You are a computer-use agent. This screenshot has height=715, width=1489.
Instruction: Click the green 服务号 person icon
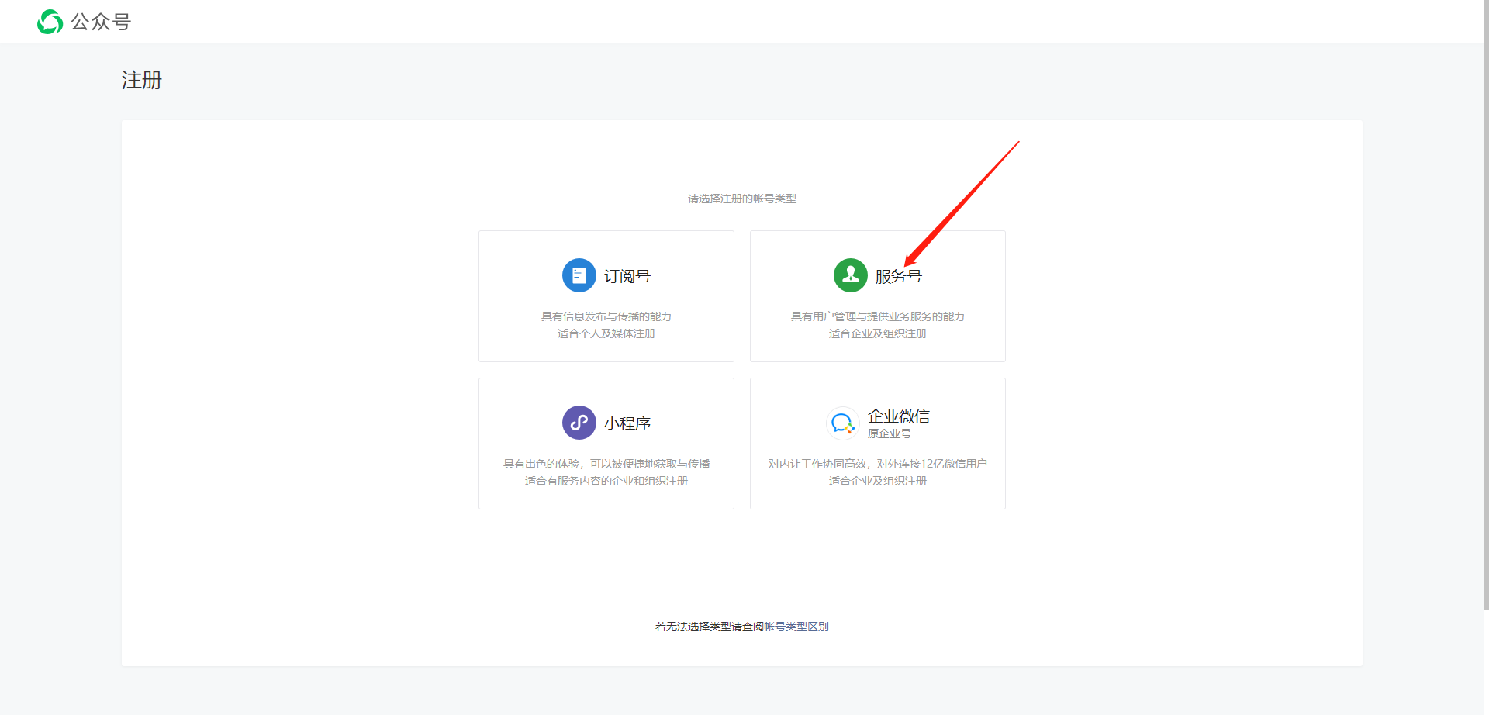click(x=851, y=275)
